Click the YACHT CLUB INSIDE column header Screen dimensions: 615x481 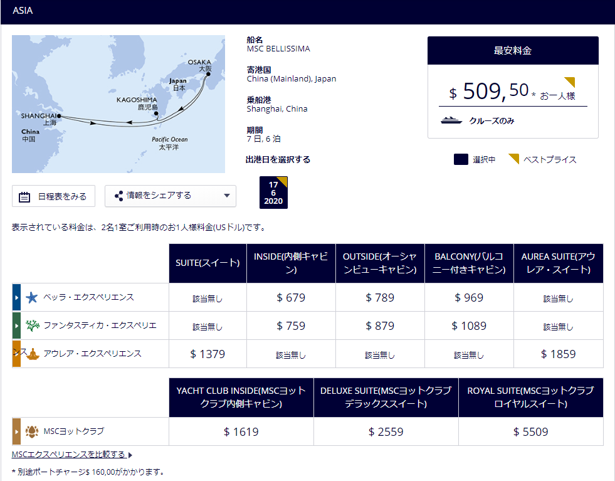[x=241, y=398]
